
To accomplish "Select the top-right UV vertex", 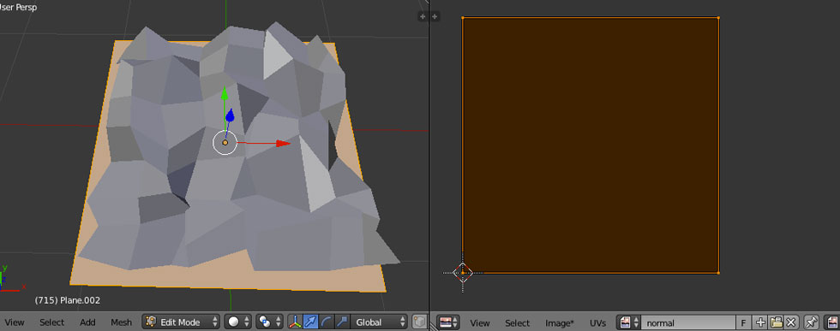I will pyautogui.click(x=718, y=18).
